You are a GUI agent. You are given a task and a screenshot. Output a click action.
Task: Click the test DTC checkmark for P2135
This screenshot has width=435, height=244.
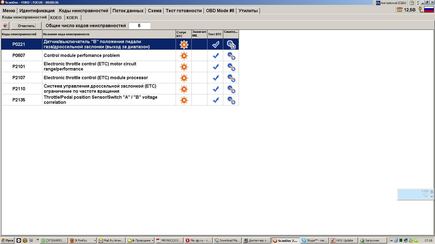(x=216, y=100)
